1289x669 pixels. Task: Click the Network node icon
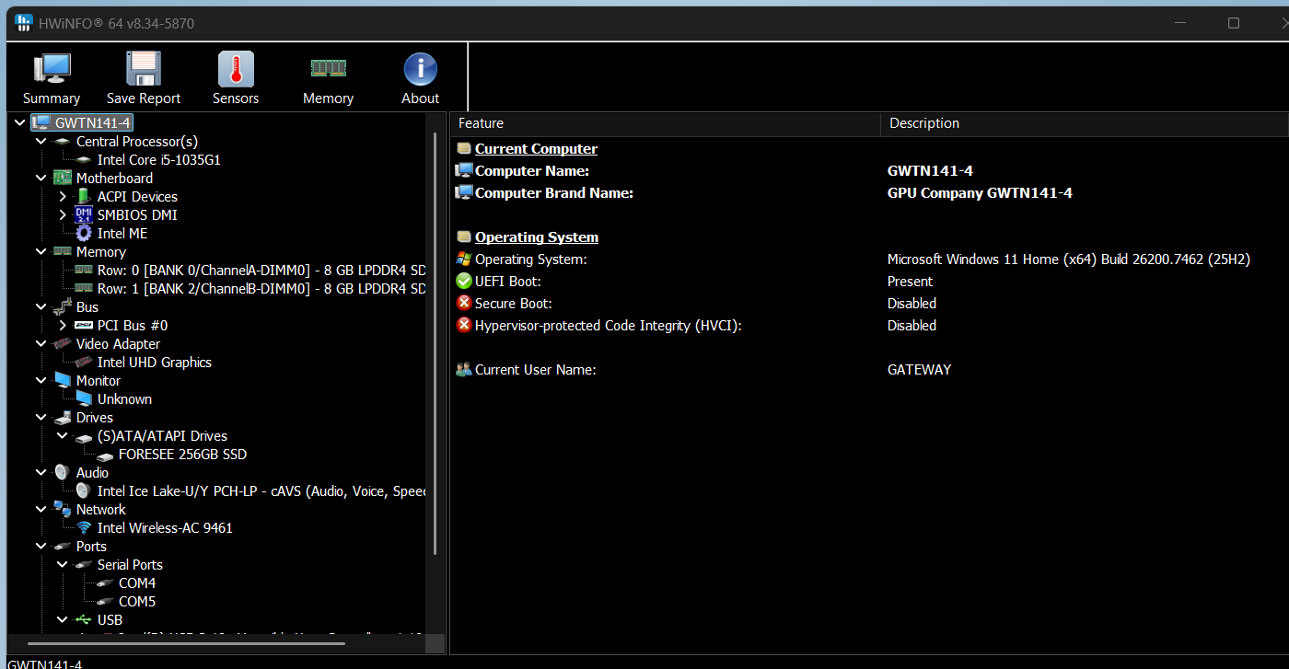point(63,509)
